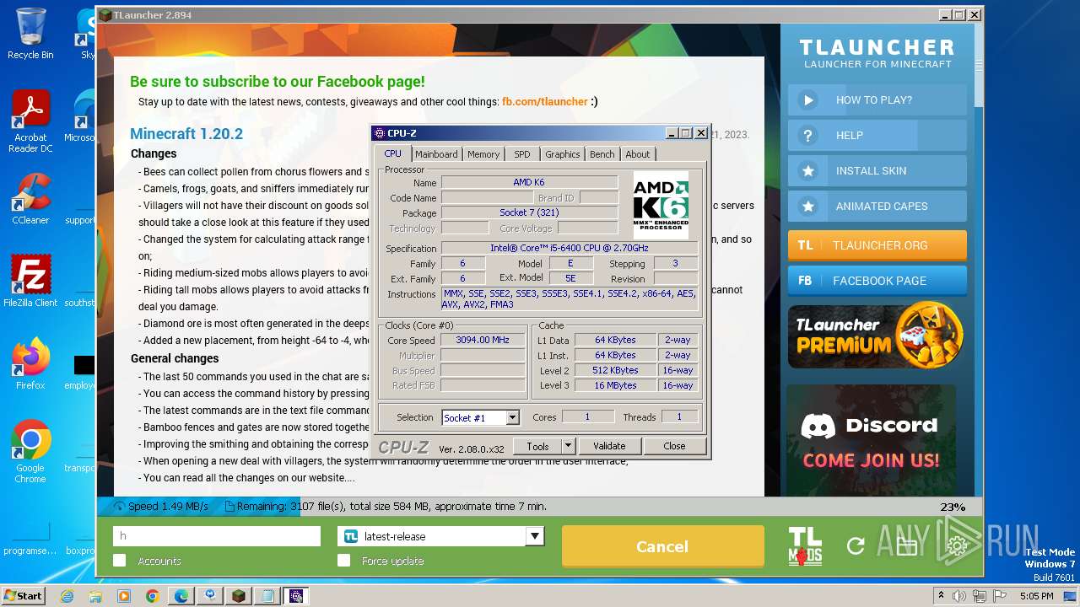This screenshot has height=607, width=1080.
Task: Expand the Tools dropdown arrow in CPU-Z
Action: tap(568, 446)
